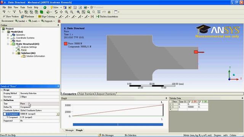Screen dimensions: 244x137
Task: Open the Solve dropdown arrow
Action: 61,8
